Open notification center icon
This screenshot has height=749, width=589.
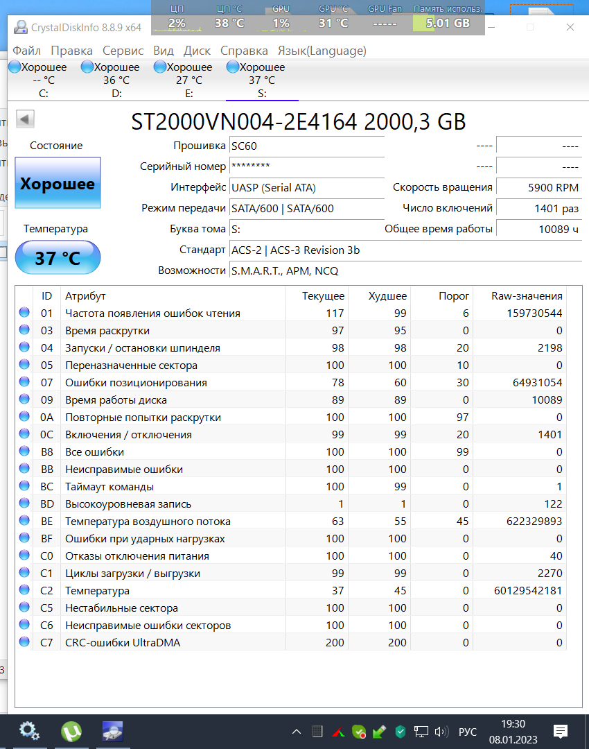(561, 732)
